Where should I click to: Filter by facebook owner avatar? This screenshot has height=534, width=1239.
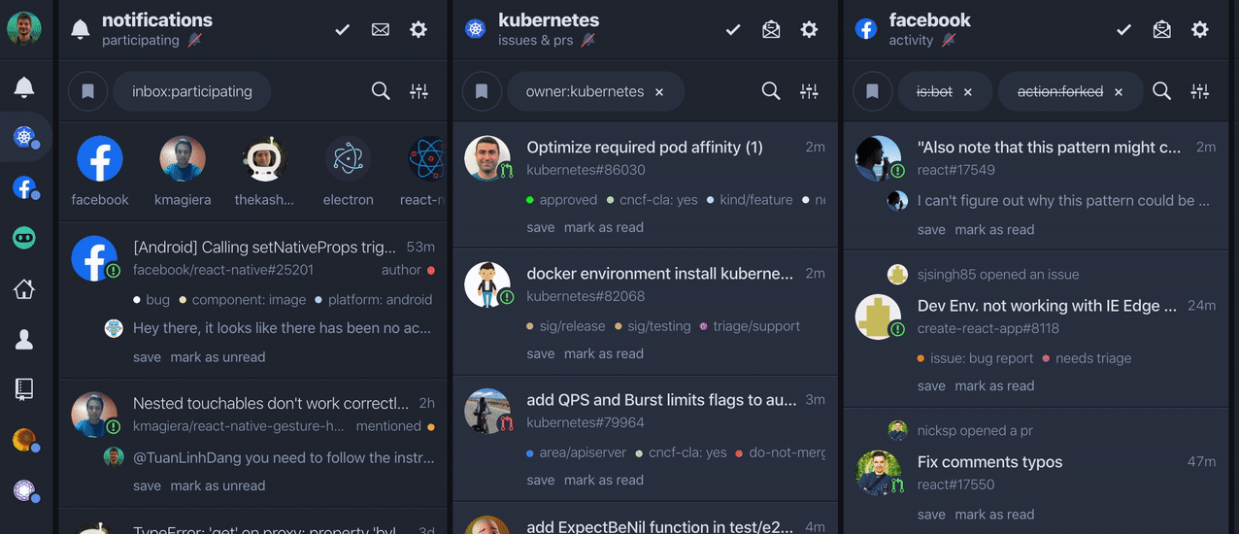(x=100, y=159)
